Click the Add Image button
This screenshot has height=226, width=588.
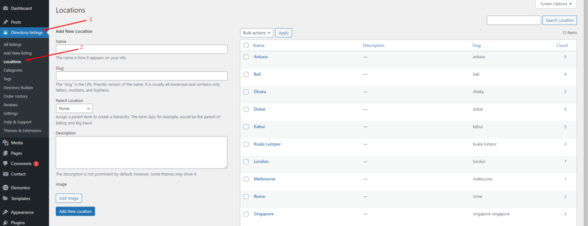pos(69,198)
